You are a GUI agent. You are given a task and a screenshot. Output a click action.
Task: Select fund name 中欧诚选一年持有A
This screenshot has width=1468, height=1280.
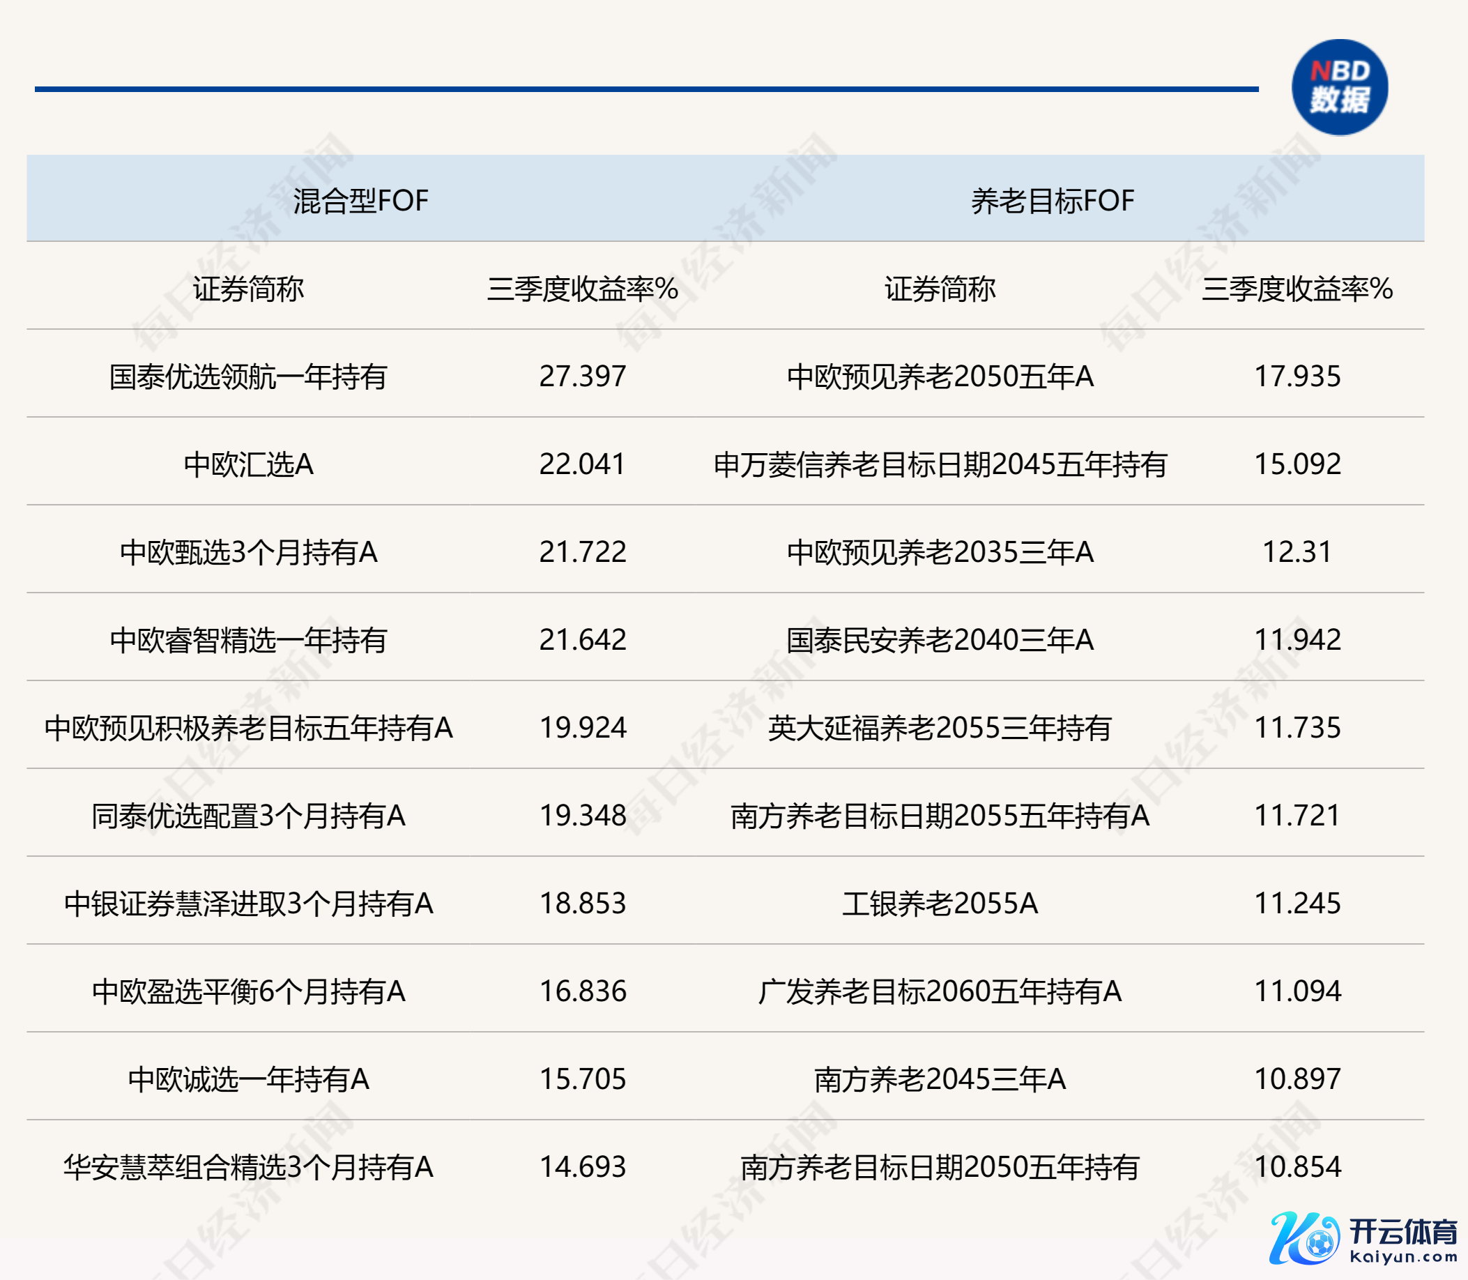click(x=248, y=1080)
